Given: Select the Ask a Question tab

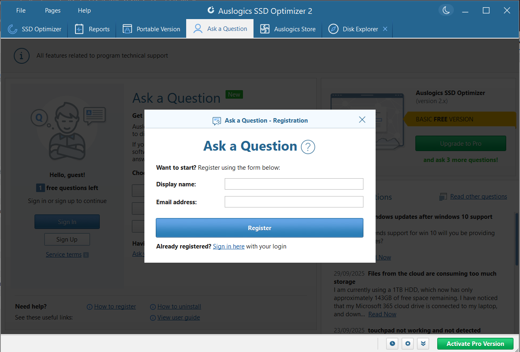Looking at the screenshot, I should tap(220, 29).
